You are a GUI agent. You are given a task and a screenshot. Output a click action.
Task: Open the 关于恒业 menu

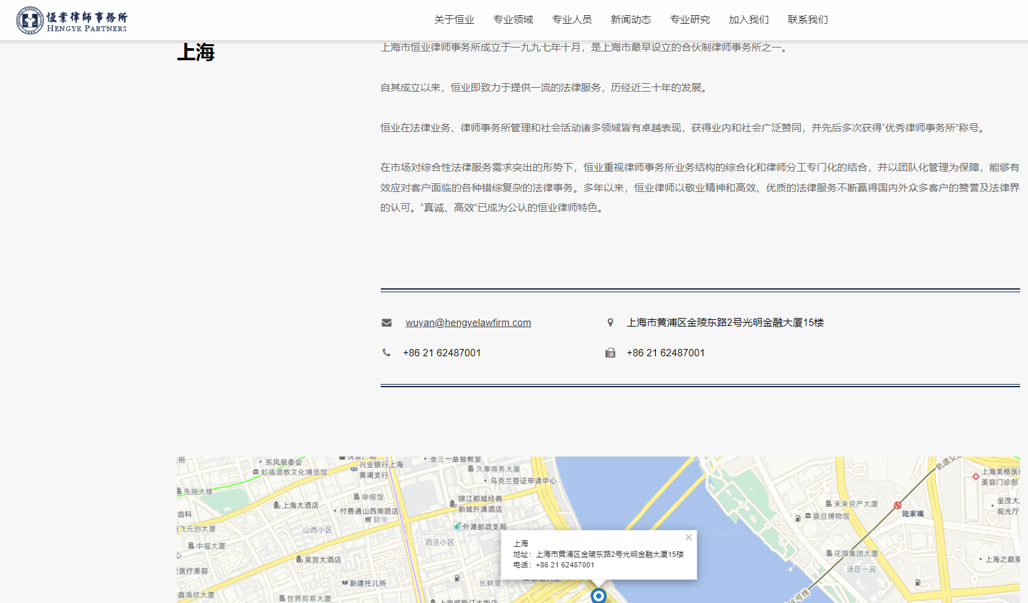pos(453,19)
